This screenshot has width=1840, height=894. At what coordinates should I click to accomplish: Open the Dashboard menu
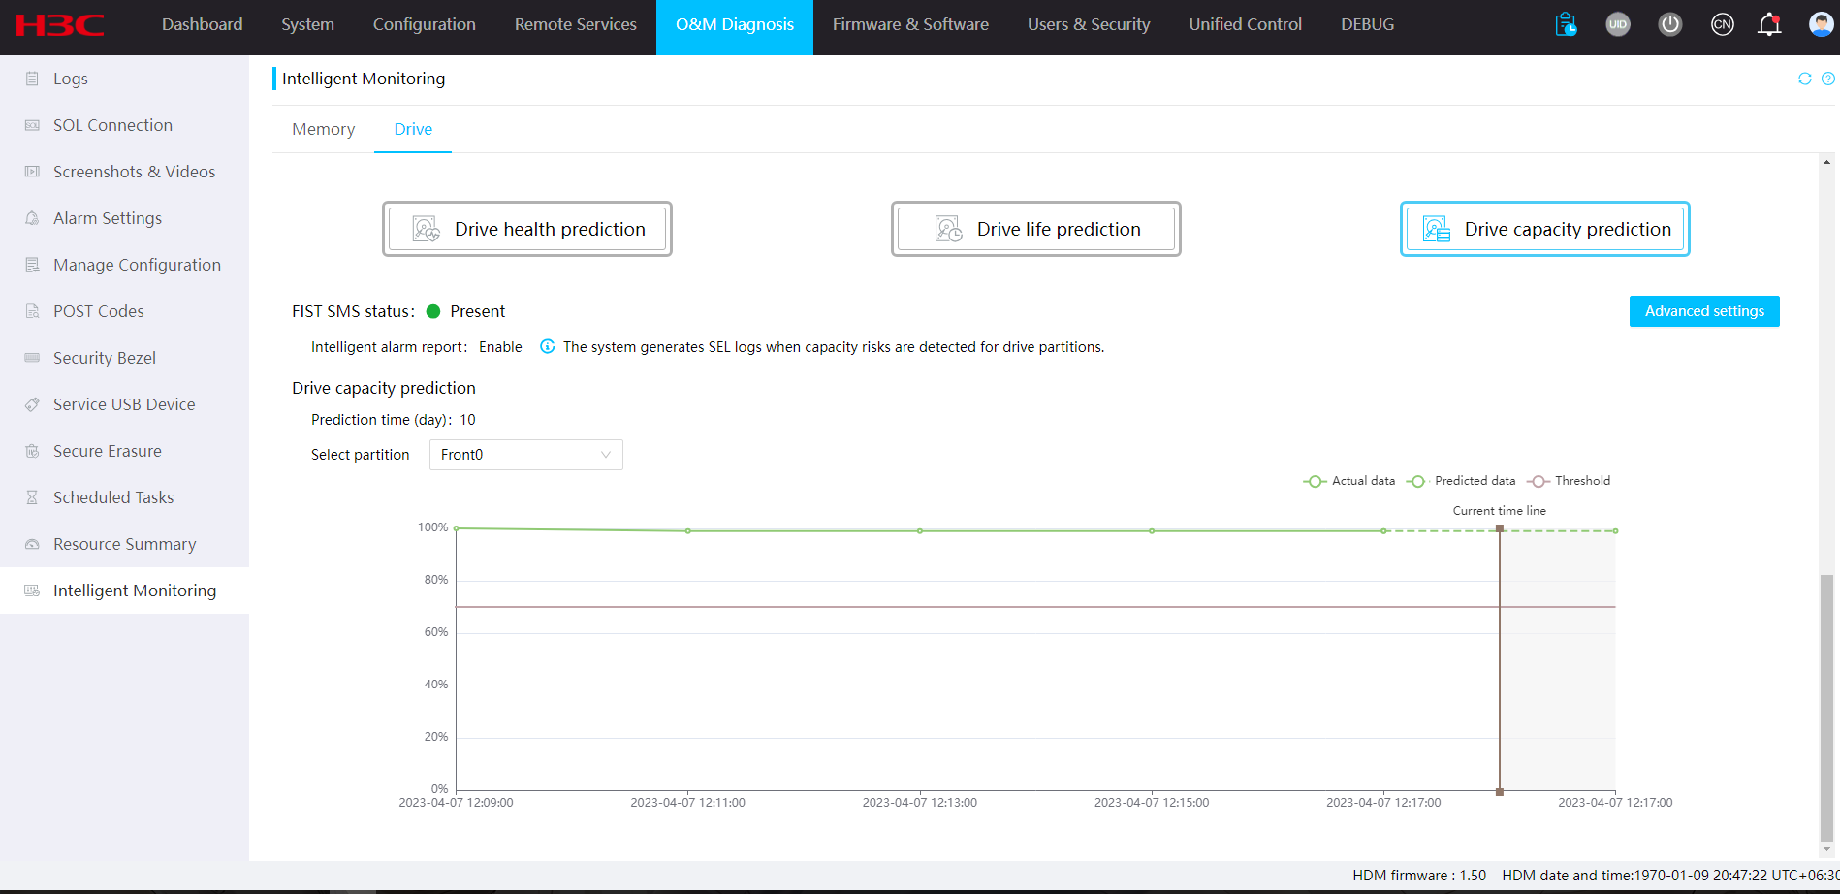tap(203, 24)
